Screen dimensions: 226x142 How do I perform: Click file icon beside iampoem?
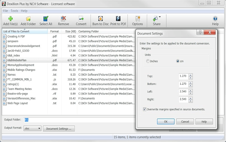click(5, 41)
